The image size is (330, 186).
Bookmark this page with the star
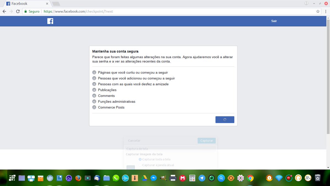pyautogui.click(x=318, y=12)
